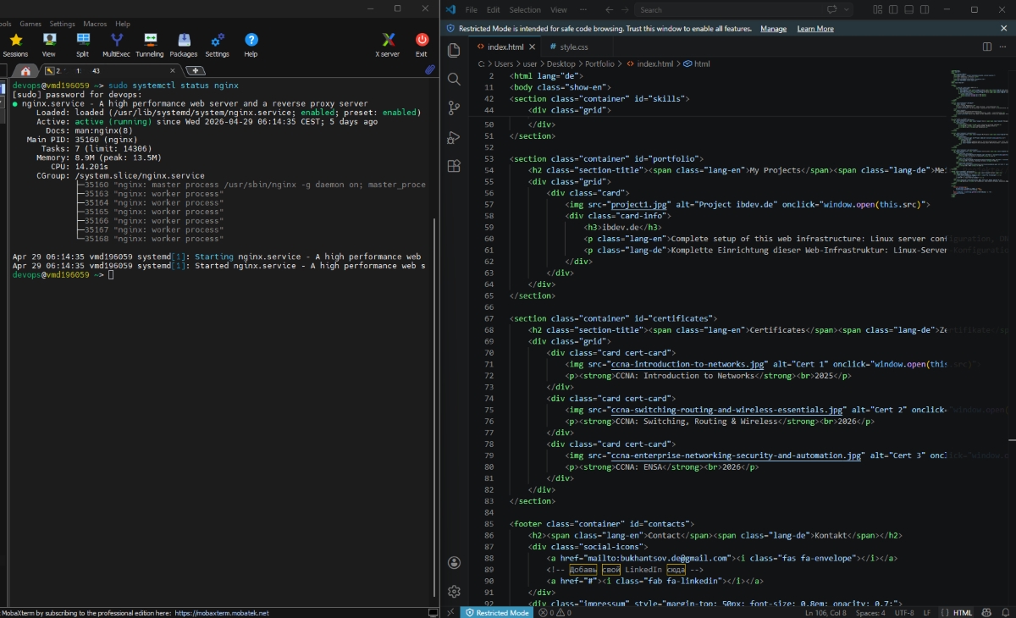Click Manage in the Restricted Mode banner

click(773, 29)
